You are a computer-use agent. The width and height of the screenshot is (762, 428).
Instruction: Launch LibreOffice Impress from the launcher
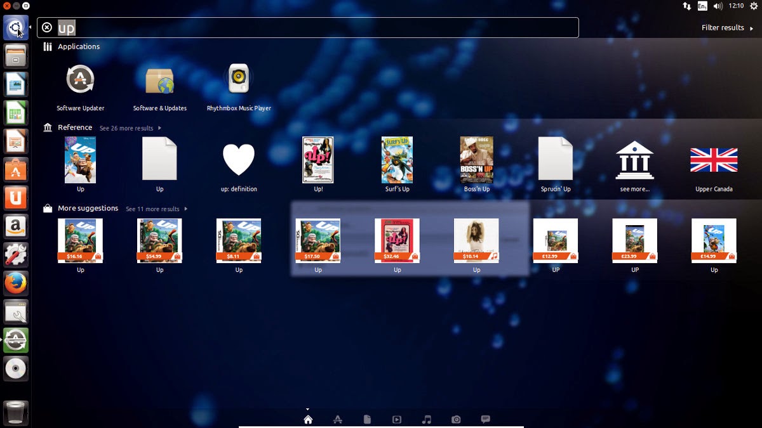click(x=16, y=141)
